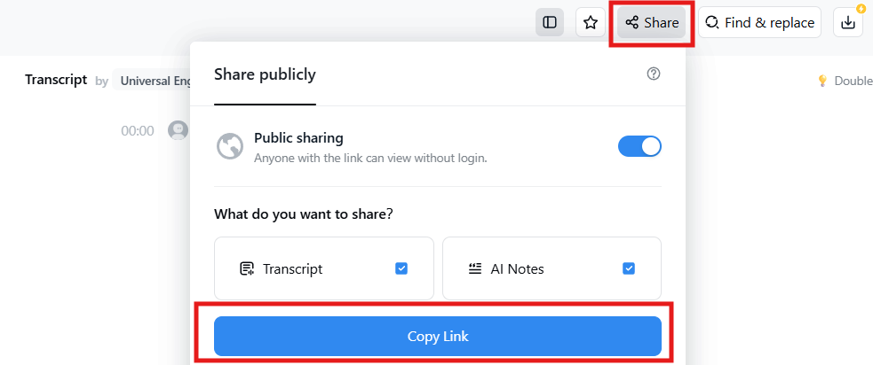
Task: Click the AI Notes list icon
Action: [475, 268]
